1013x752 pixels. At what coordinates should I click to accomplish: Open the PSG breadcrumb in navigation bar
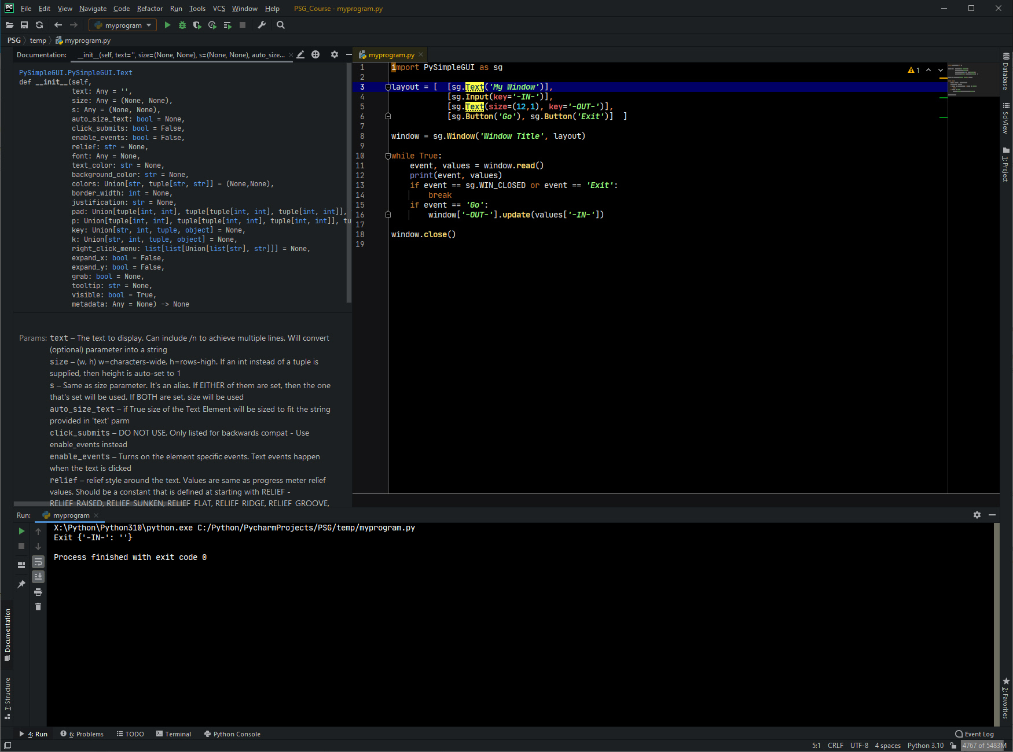(x=13, y=40)
